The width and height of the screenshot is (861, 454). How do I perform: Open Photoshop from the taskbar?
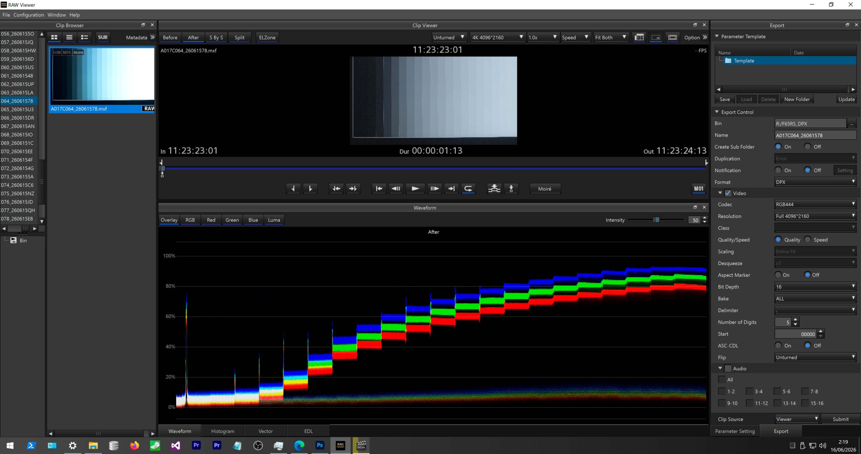(x=320, y=445)
